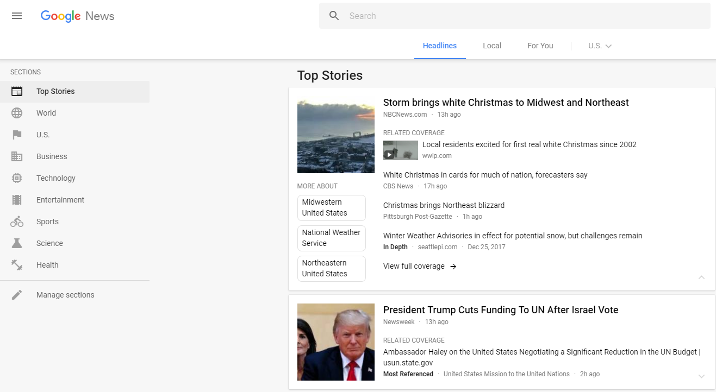The height and width of the screenshot is (392, 716).
Task: Select Technology in the sections list
Action: 74,178
